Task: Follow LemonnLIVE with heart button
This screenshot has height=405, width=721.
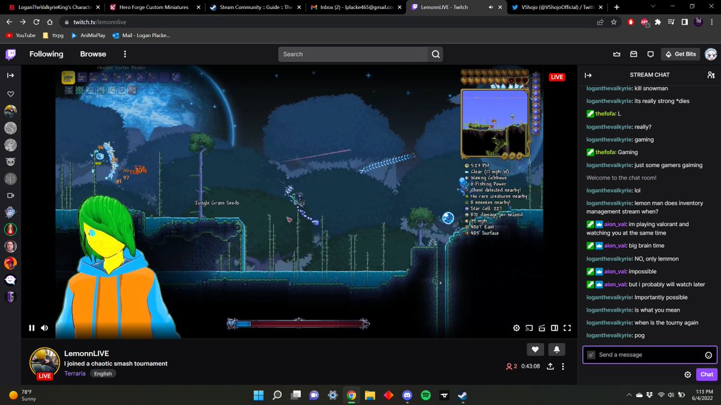Action: (x=535, y=349)
